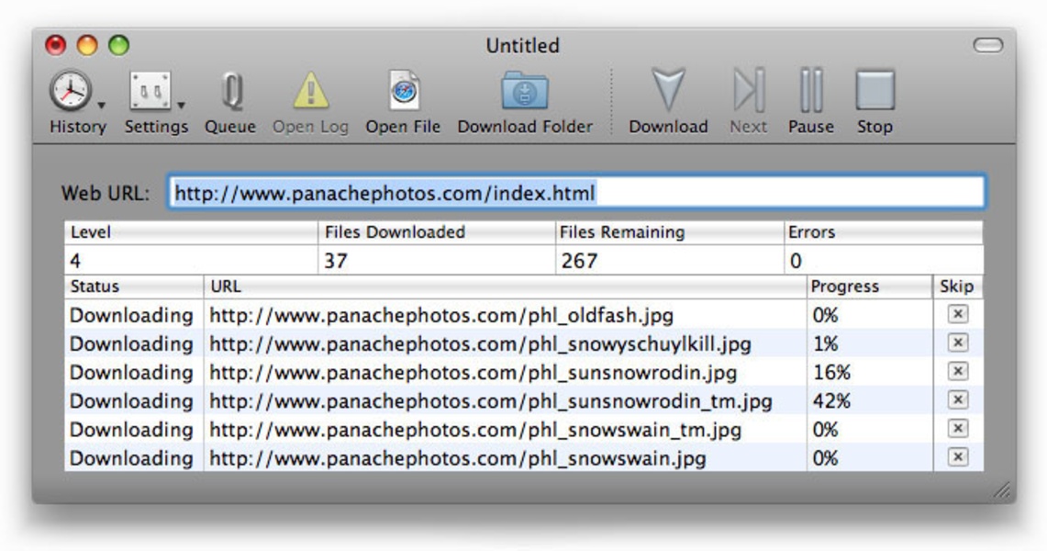Click the Progress column header

869,287
